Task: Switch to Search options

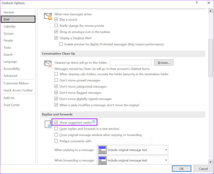Action: [18, 55]
